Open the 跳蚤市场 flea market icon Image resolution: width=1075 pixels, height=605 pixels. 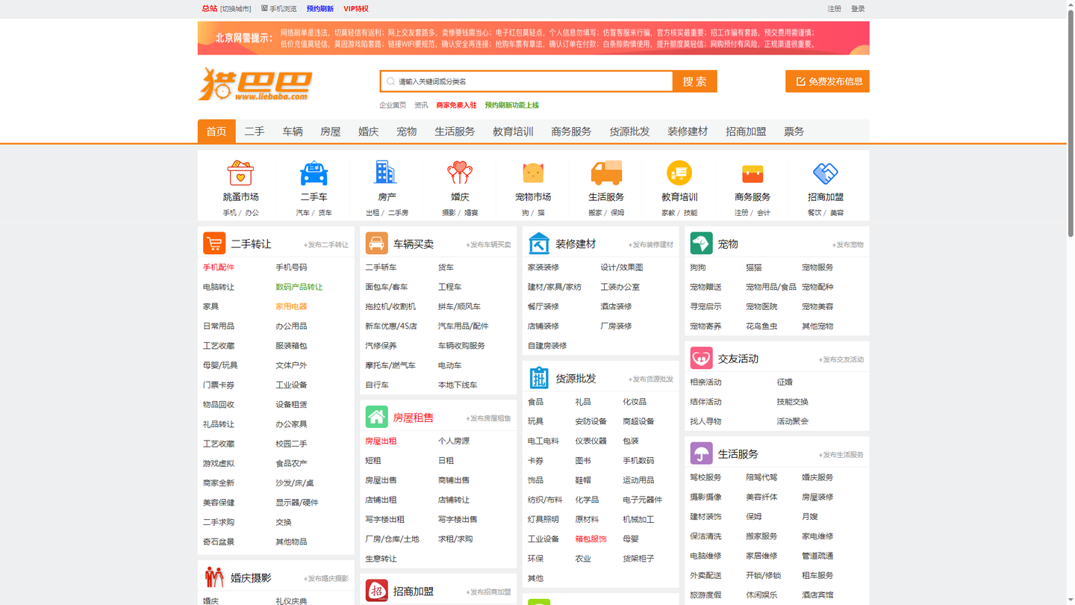coord(240,173)
